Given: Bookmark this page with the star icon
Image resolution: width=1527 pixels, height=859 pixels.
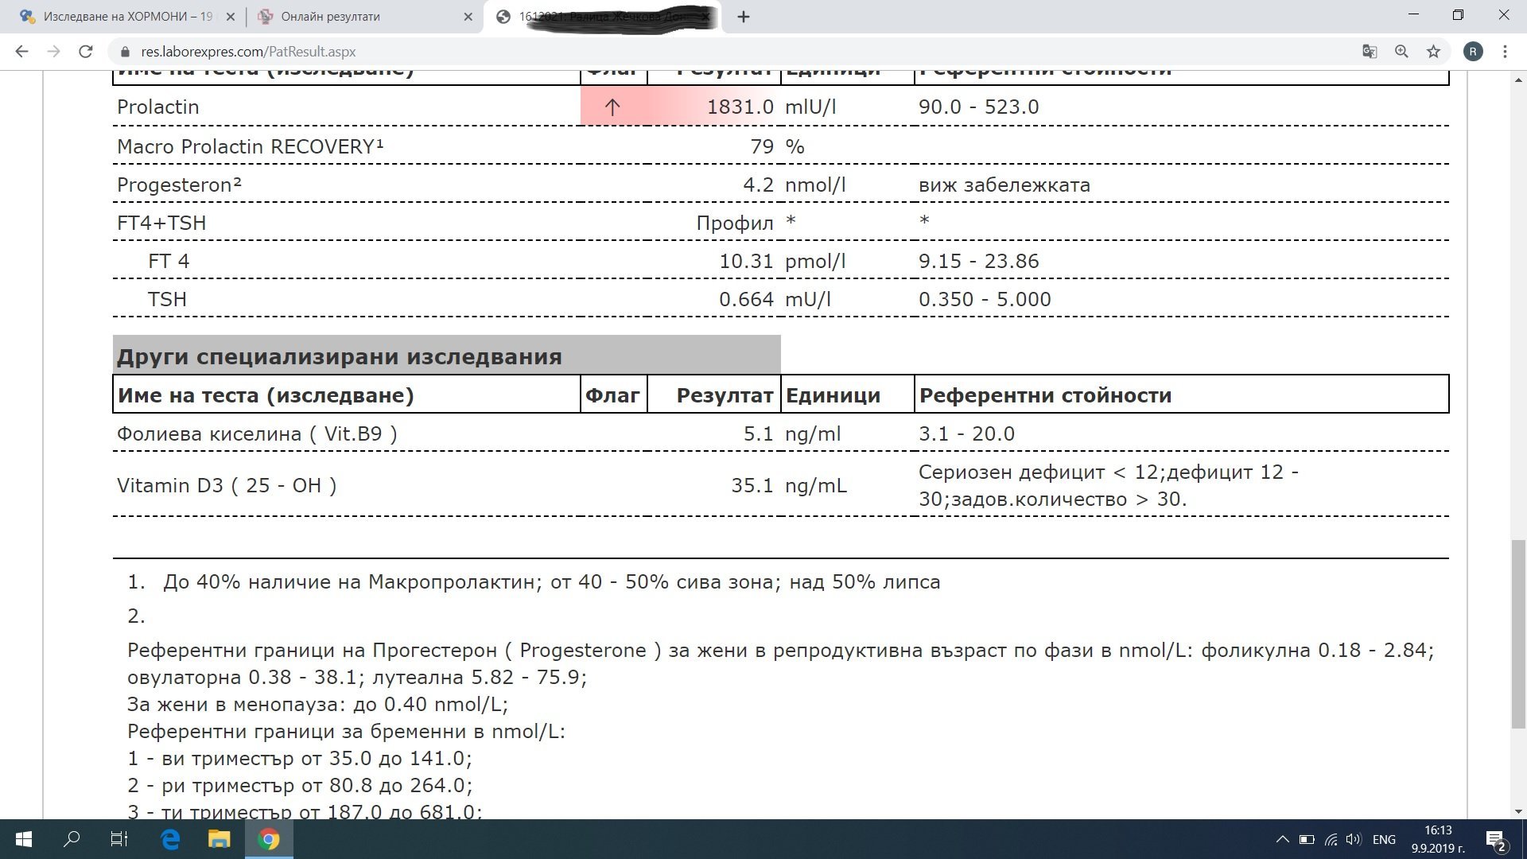Looking at the screenshot, I should pyautogui.click(x=1433, y=52).
